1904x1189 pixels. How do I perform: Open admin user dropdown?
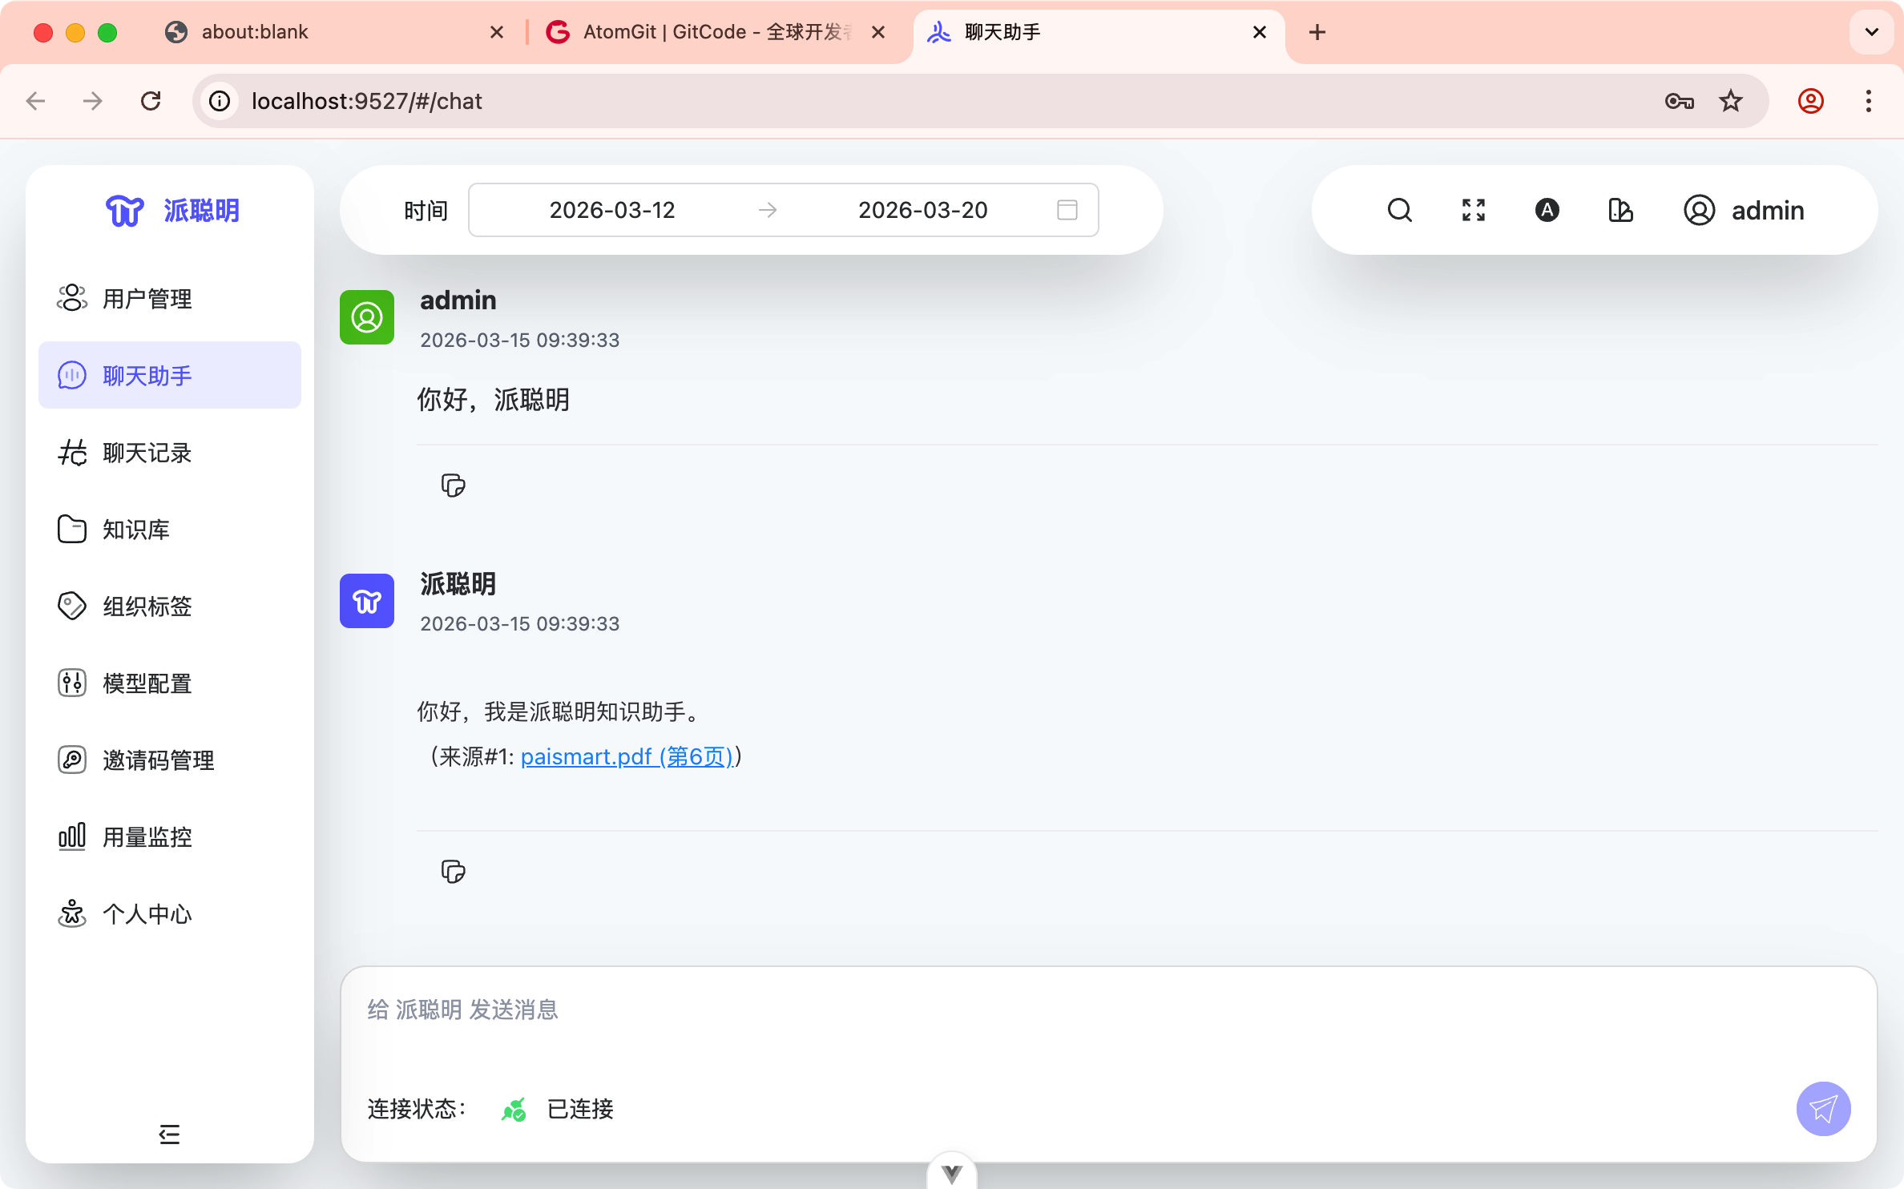click(1745, 210)
